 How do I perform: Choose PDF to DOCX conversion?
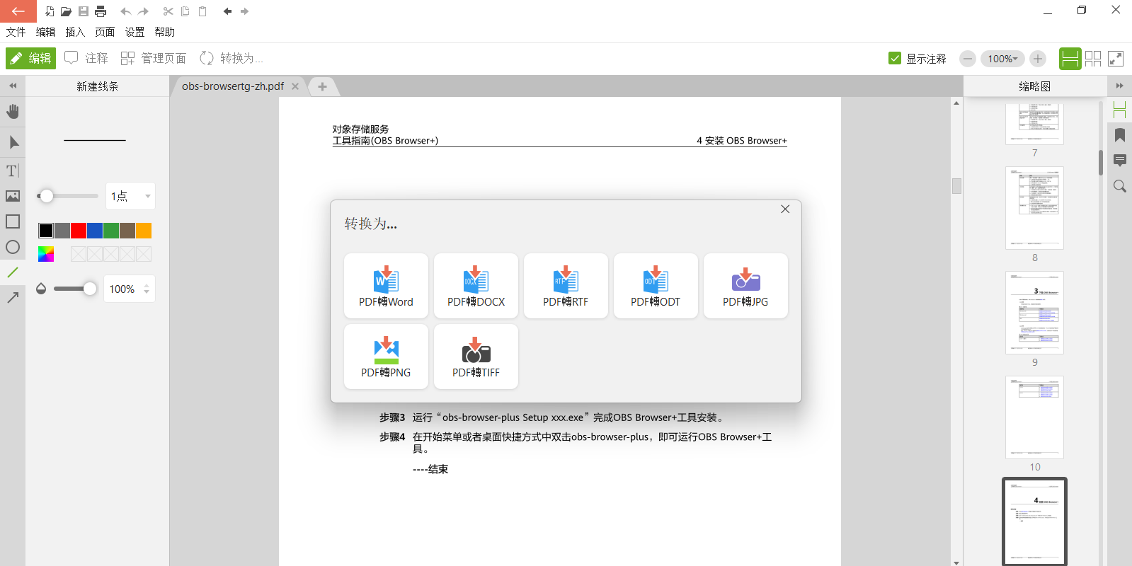point(476,286)
